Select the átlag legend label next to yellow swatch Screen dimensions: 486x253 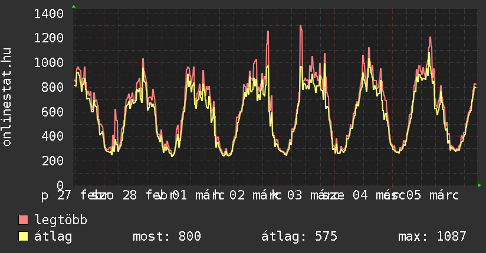[54, 237]
